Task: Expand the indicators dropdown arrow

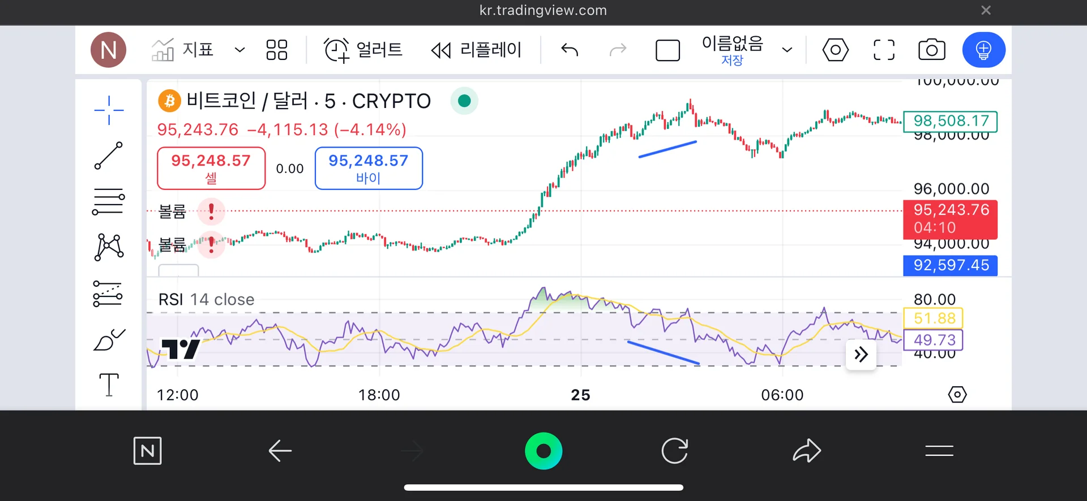Action: coord(240,50)
